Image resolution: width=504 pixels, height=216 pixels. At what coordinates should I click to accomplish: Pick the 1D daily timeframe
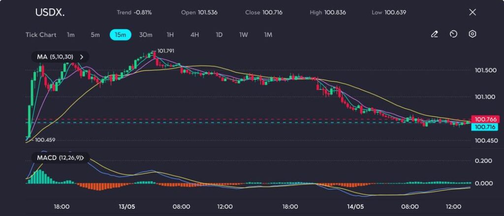219,35
